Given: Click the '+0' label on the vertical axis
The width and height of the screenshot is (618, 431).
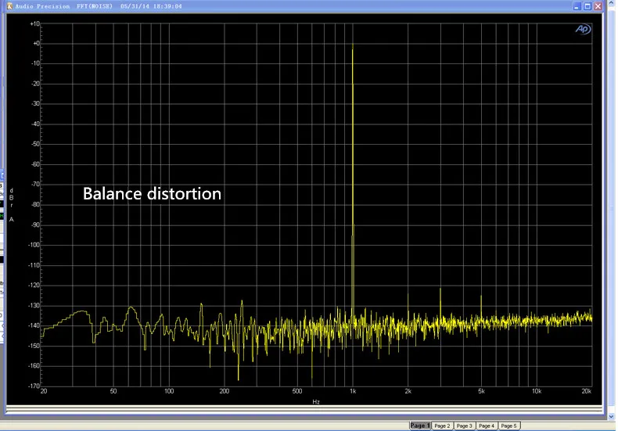Looking at the screenshot, I should [36, 43].
